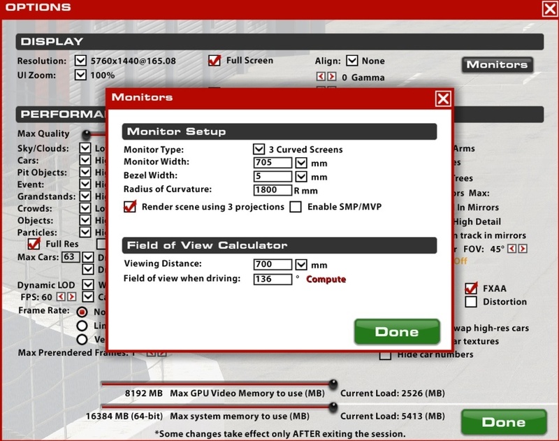Select the first Frame Rate radio option

[82, 312]
